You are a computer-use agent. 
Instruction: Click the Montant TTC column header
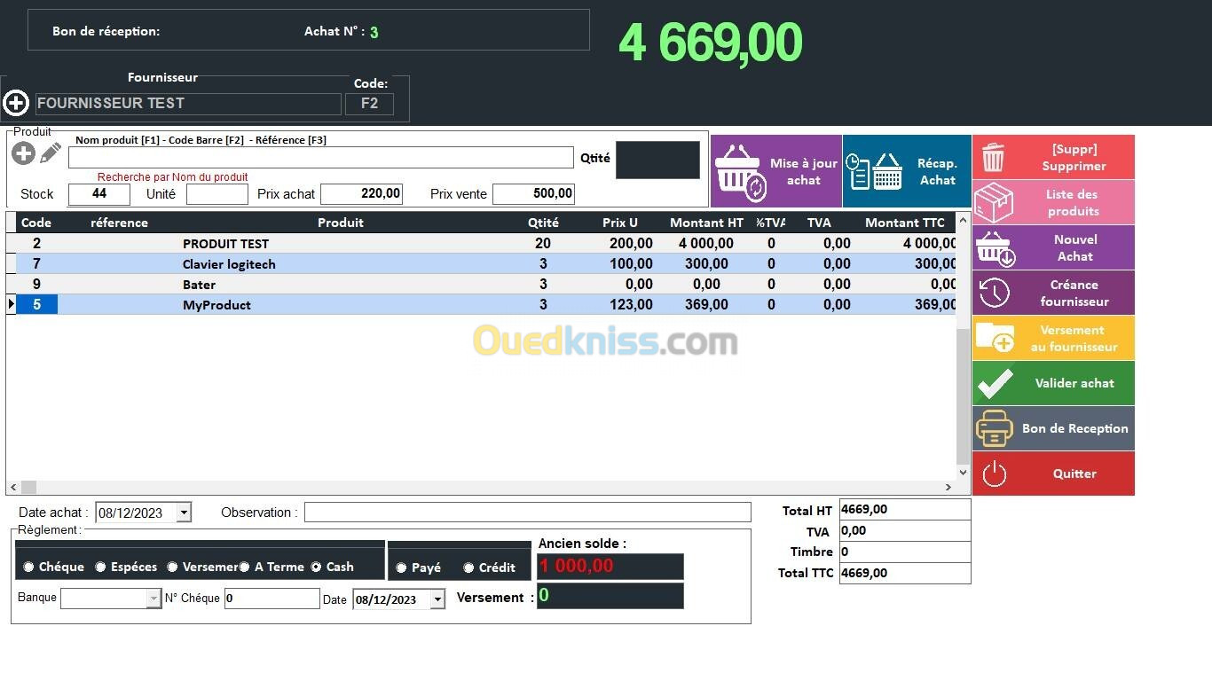coord(905,223)
